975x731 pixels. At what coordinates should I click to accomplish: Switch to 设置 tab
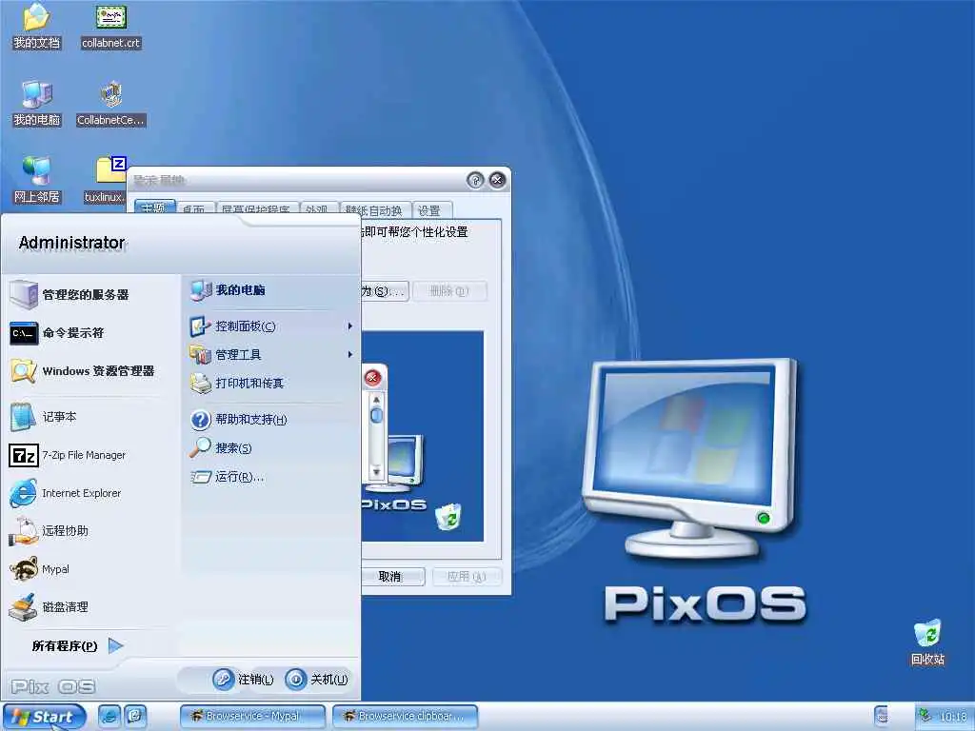click(430, 208)
